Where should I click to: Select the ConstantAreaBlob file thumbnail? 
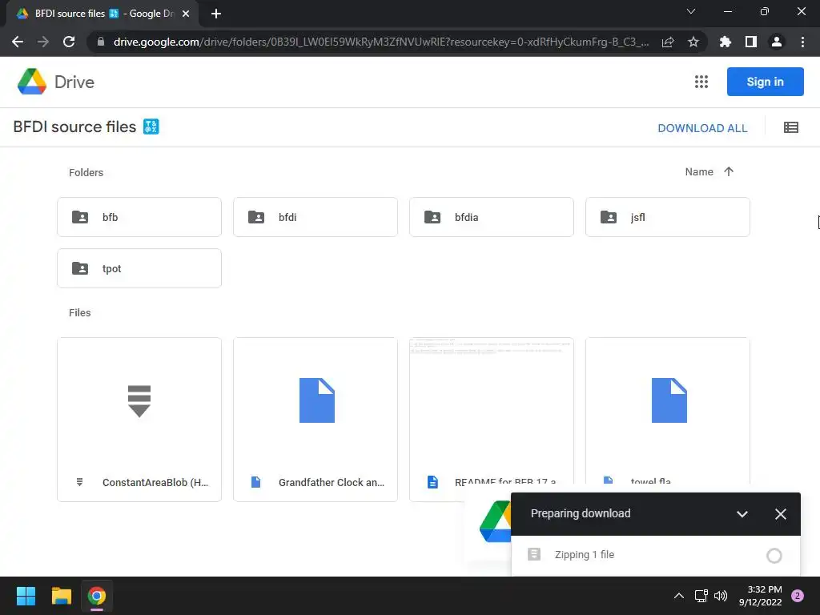(x=139, y=401)
